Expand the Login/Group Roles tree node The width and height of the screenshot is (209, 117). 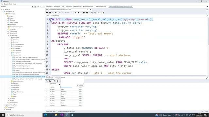click(x=4, y=105)
